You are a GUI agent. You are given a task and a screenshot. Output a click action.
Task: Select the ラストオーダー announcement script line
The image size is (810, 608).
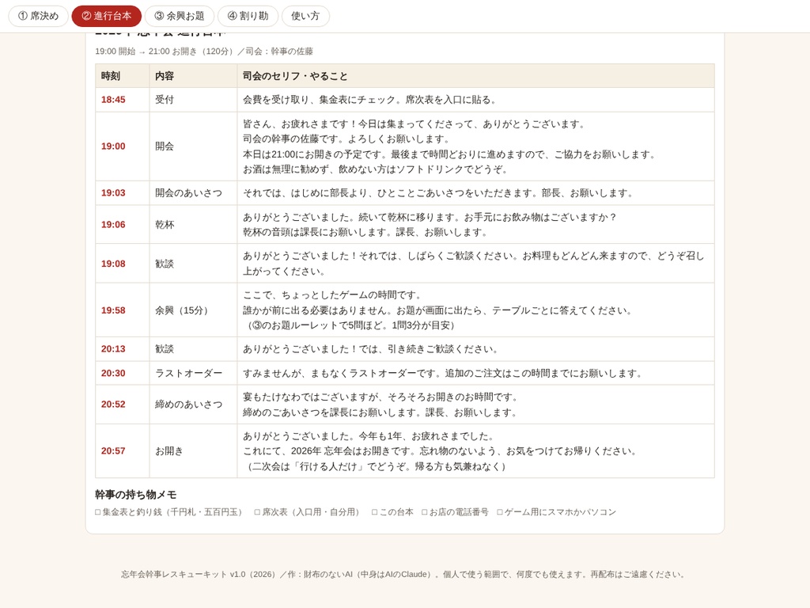(x=443, y=374)
